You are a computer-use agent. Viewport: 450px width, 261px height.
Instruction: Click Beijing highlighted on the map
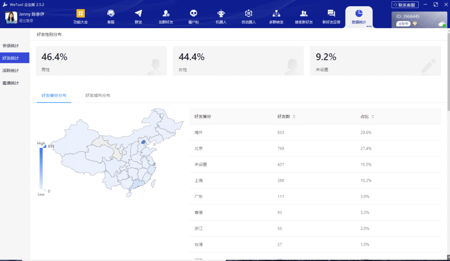pyautogui.click(x=143, y=142)
